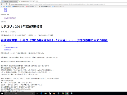The height and width of the screenshot is (95, 127).
Task: Click the Cortana circle icon in the taskbar search box
Action: pyautogui.click(x=6, y=93)
